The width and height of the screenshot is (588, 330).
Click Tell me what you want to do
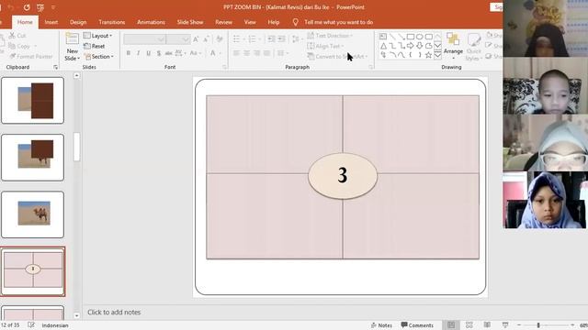pos(338,22)
